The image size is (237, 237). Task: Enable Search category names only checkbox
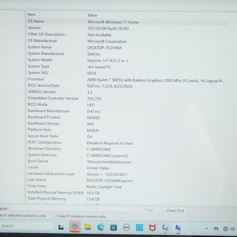(55, 215)
